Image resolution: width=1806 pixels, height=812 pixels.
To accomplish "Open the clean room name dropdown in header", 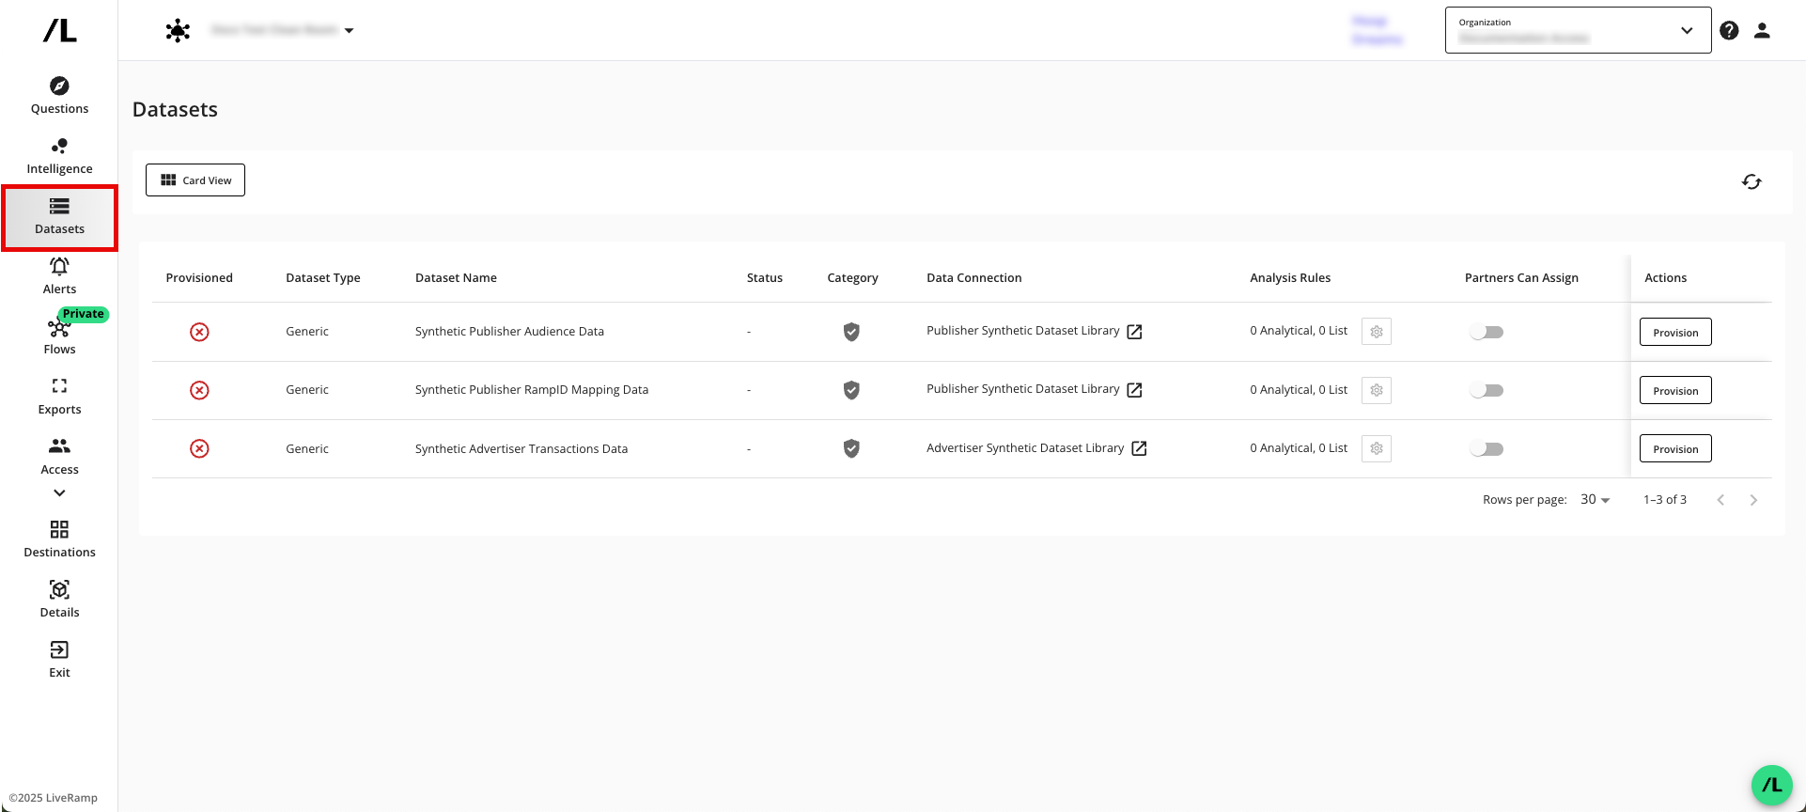I will [x=349, y=30].
